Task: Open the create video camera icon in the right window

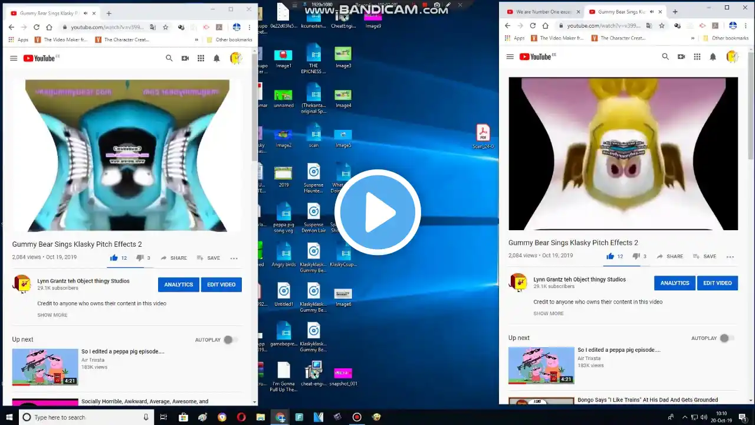Action: 681,57
